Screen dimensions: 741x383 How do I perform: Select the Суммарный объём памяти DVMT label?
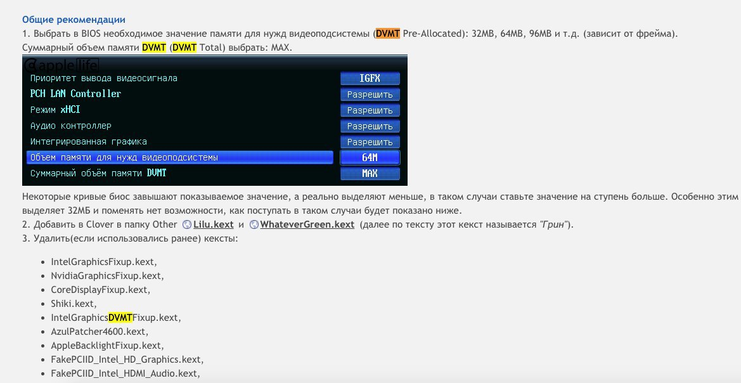pos(98,173)
